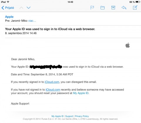Tap the reply arrow icon
Screen dimensions: 141x123
point(124,8)
